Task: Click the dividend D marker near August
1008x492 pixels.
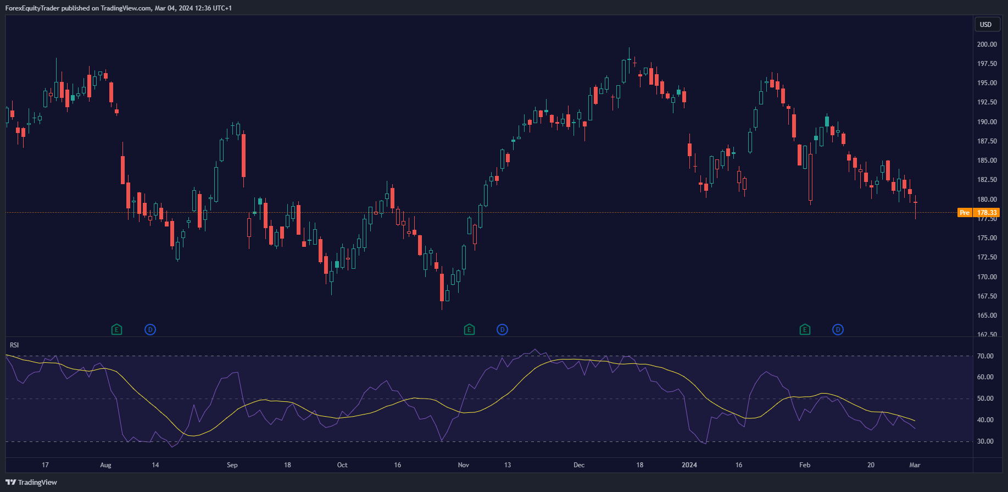Action: coord(150,329)
